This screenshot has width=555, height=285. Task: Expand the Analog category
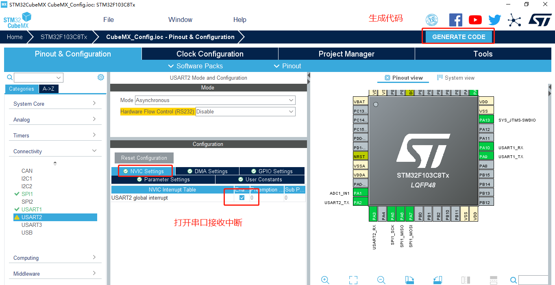[55, 120]
